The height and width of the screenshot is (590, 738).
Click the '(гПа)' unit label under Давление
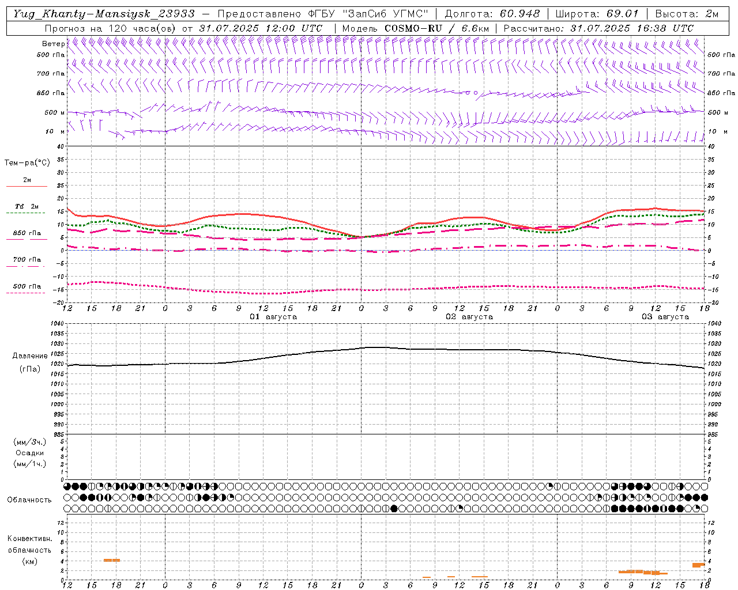click(x=30, y=369)
